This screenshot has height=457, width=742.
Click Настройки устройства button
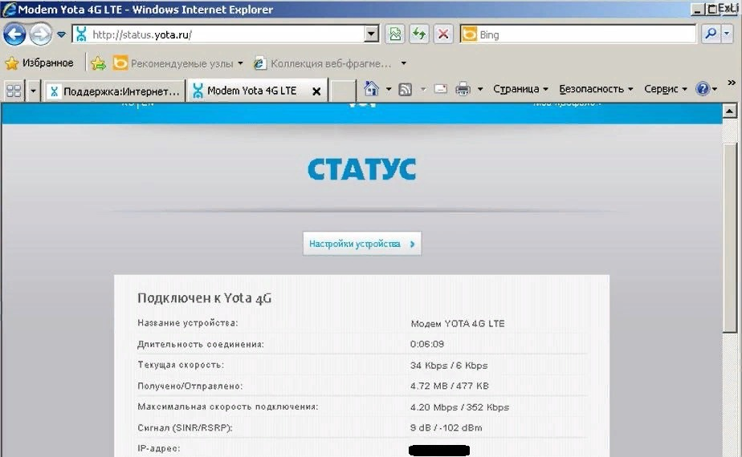coord(362,244)
